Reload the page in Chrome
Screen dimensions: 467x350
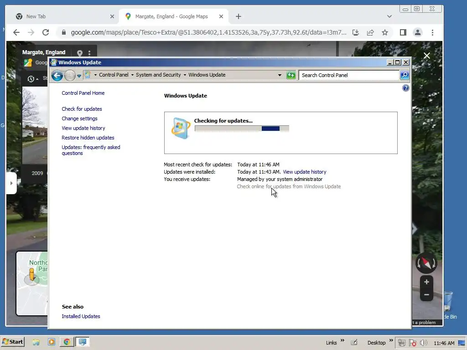coord(46,32)
